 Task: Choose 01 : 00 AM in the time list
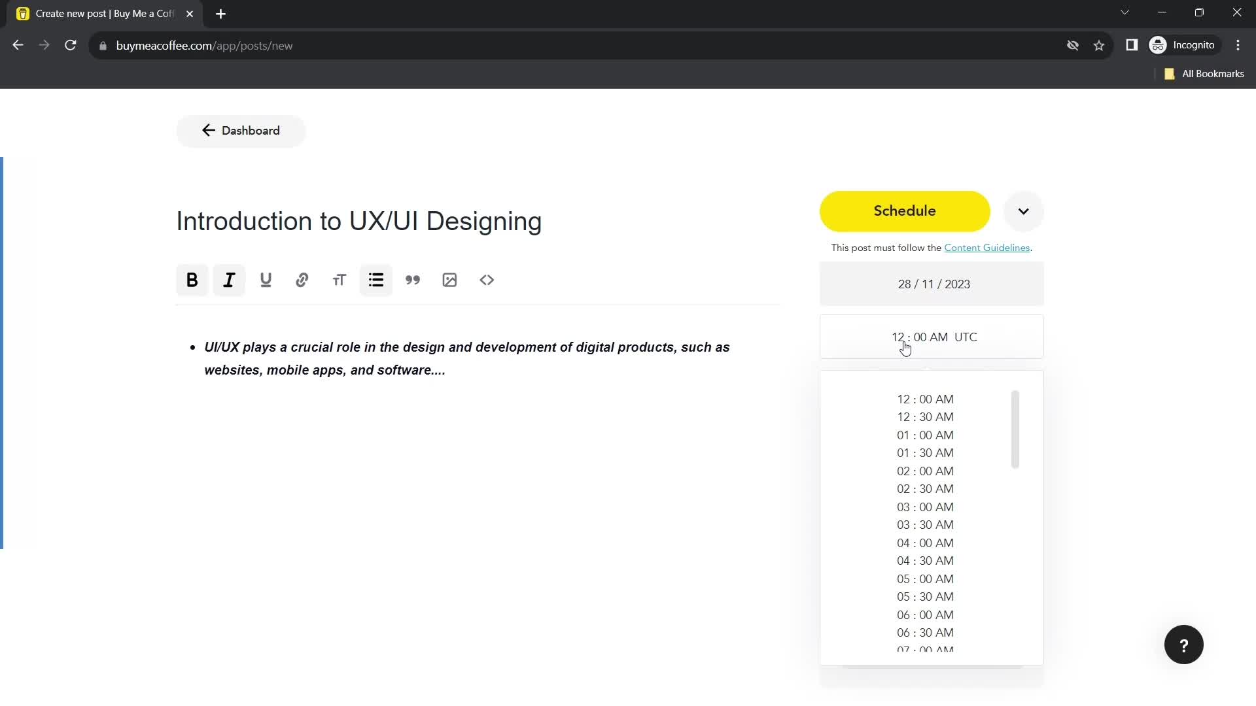click(925, 435)
